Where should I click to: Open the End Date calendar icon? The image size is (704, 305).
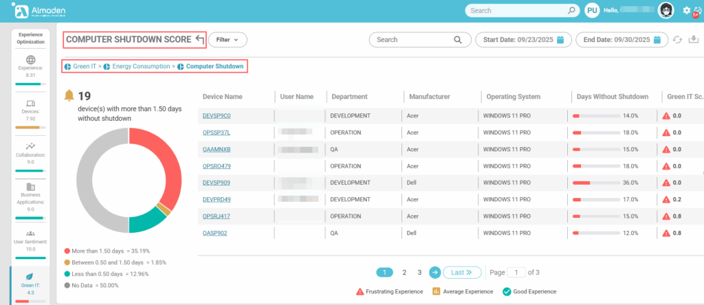point(658,40)
